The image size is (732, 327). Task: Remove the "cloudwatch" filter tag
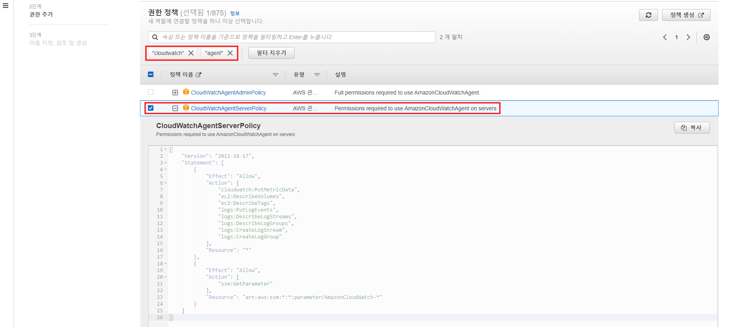(191, 53)
